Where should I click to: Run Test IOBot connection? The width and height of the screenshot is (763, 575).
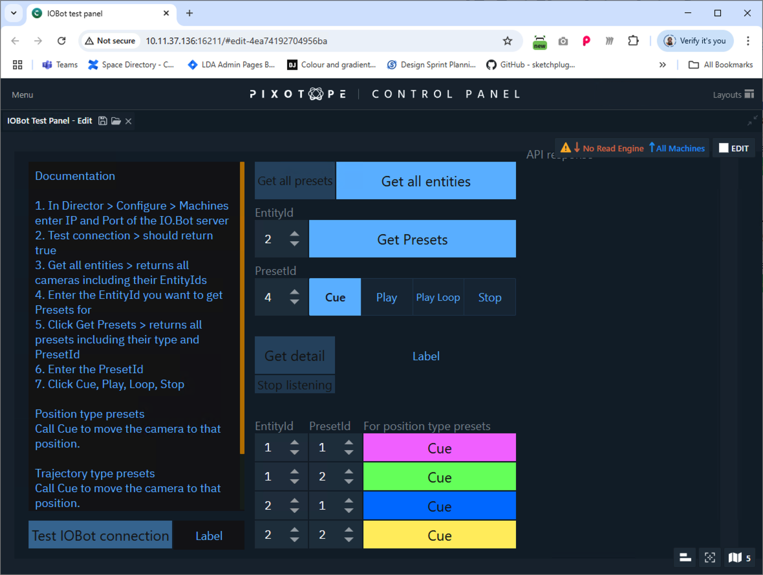(x=100, y=535)
